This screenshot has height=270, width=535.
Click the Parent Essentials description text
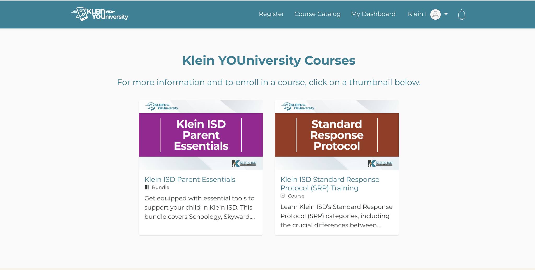[x=200, y=207]
